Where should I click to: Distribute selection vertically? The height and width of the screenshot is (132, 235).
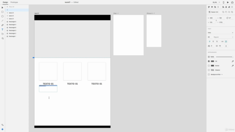pyautogui.click(x=218, y=7)
